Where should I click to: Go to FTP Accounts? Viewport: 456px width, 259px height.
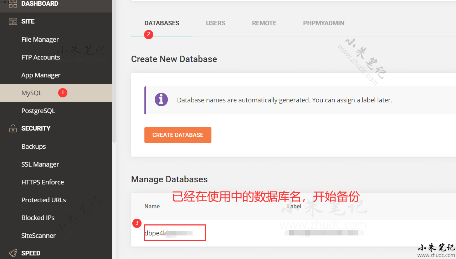41,57
